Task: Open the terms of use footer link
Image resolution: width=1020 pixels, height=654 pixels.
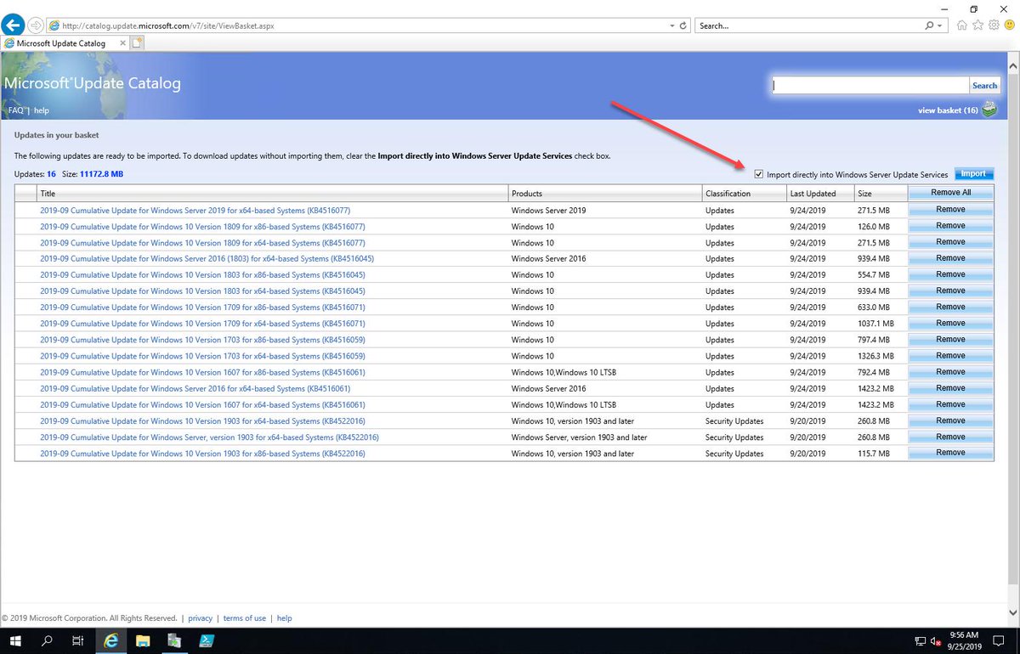Action: pos(245,618)
